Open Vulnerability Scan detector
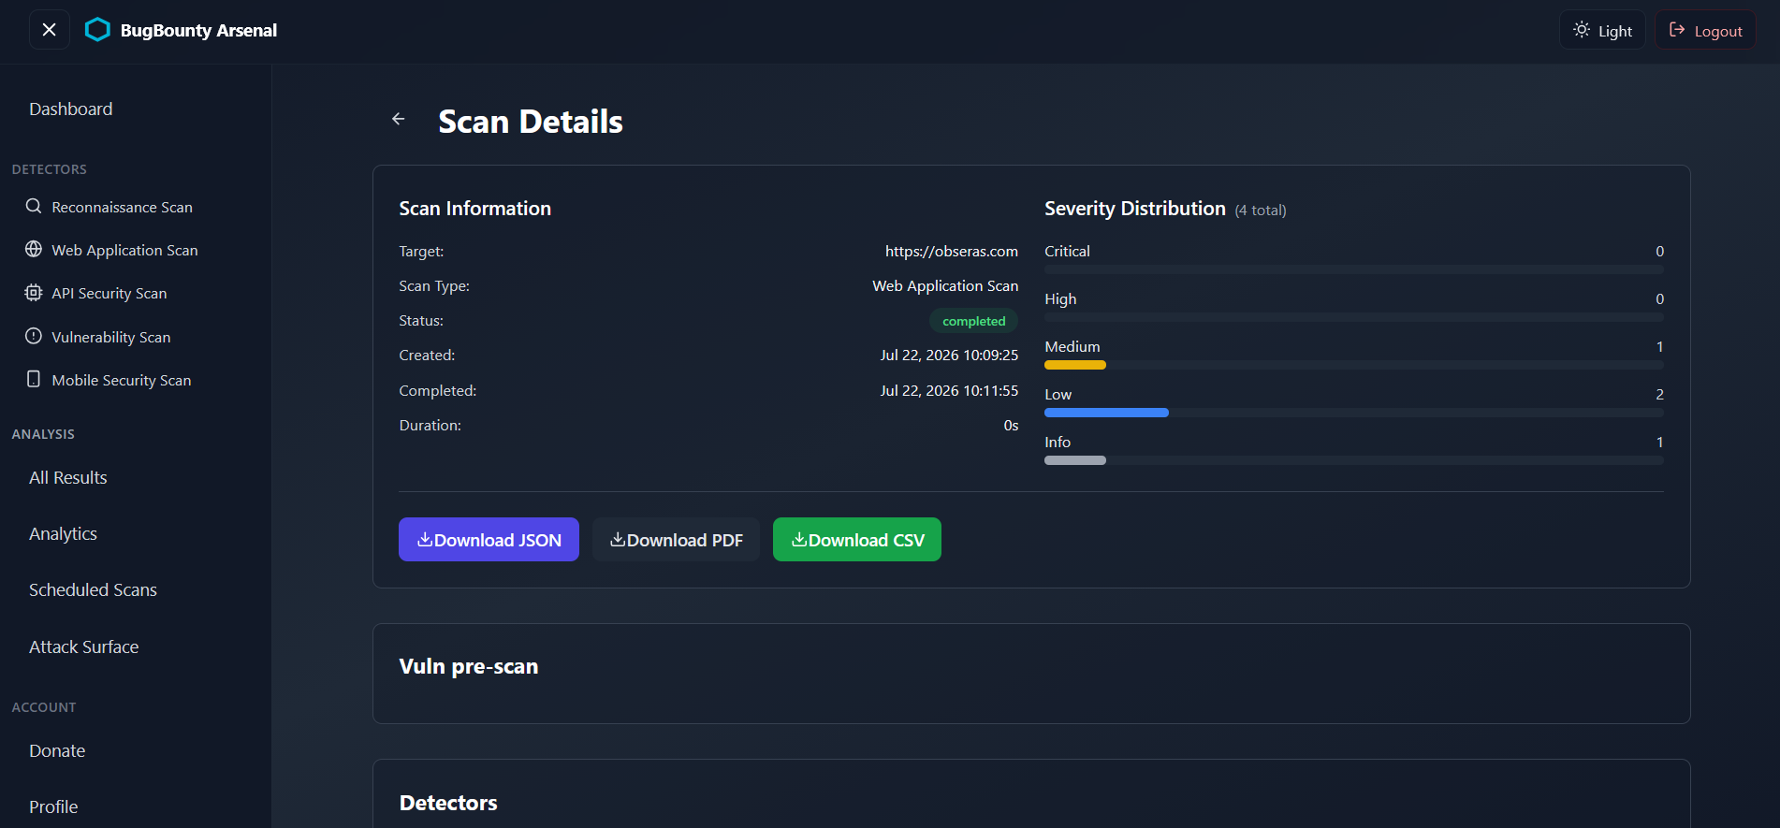The height and width of the screenshot is (828, 1780). pyautogui.click(x=111, y=337)
